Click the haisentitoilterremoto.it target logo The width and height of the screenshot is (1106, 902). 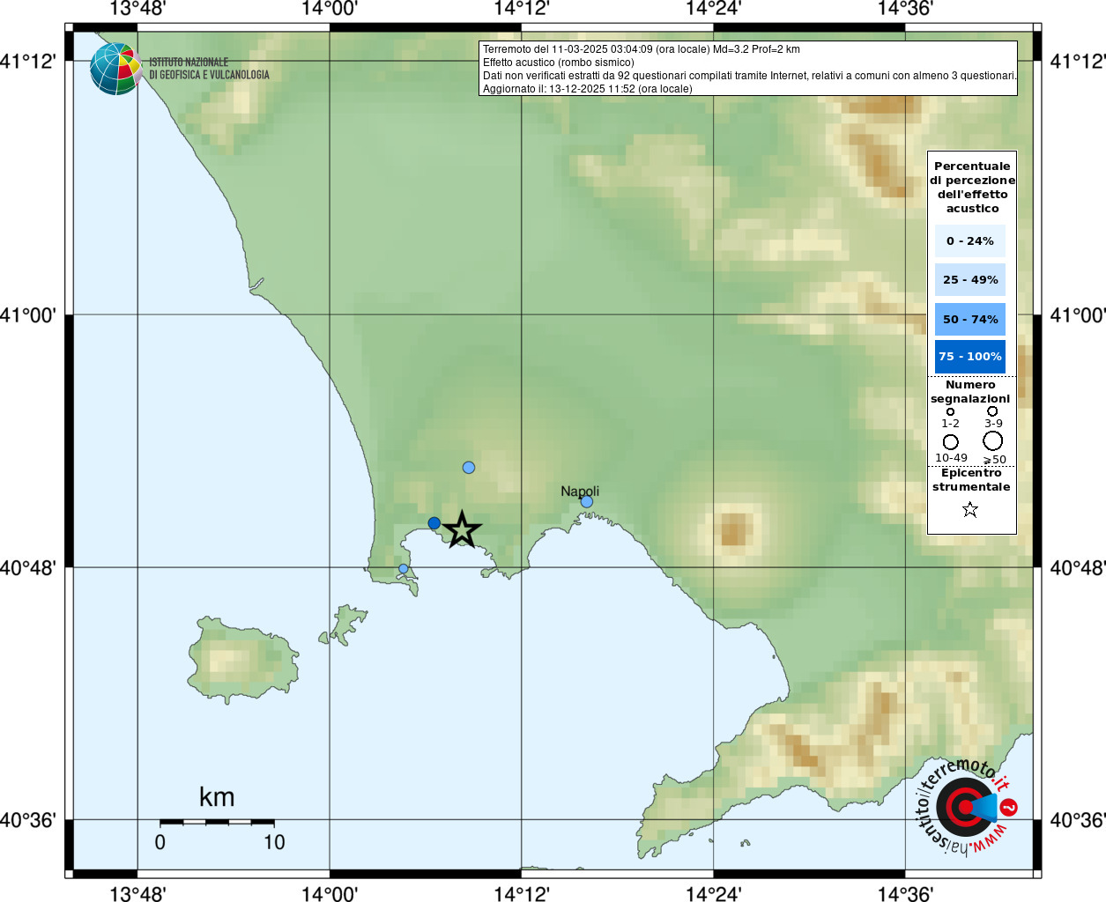(966, 806)
